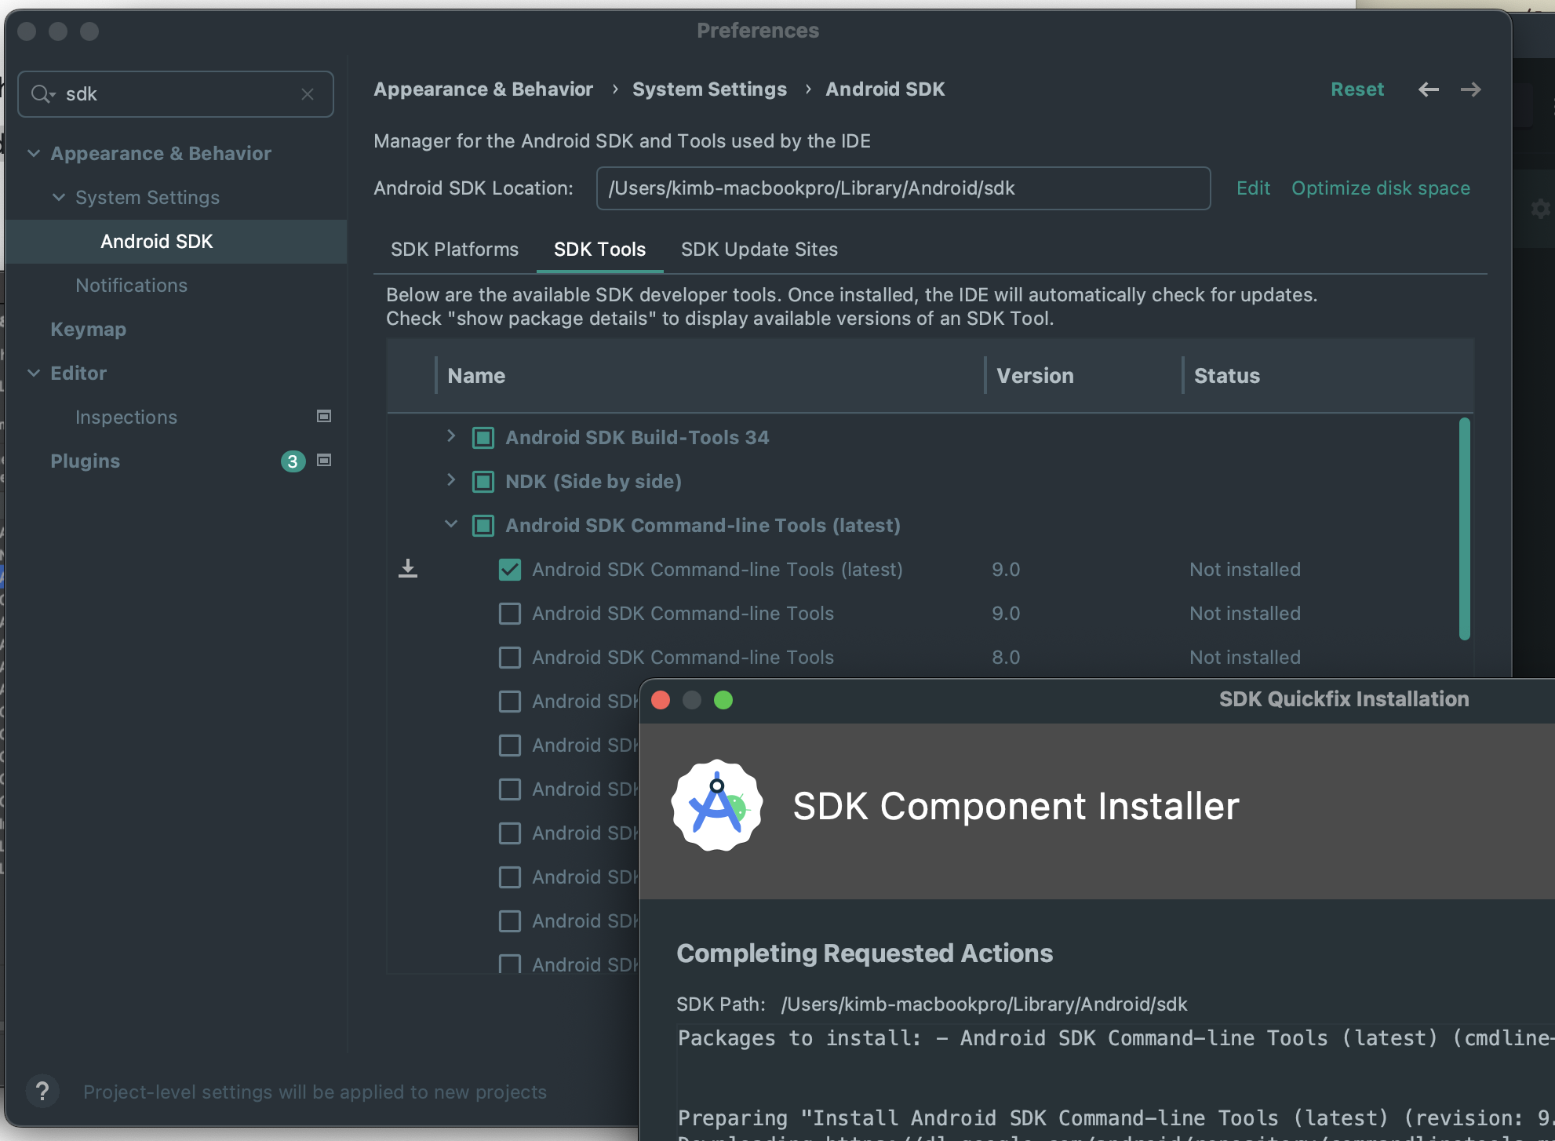Viewport: 1555px width, 1141px height.
Task: Click the Reset link
Action: tap(1357, 89)
